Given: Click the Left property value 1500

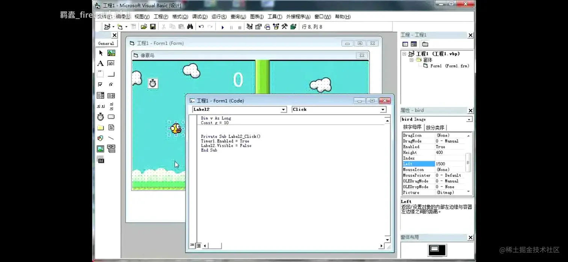Looking at the screenshot, I should tap(450, 164).
